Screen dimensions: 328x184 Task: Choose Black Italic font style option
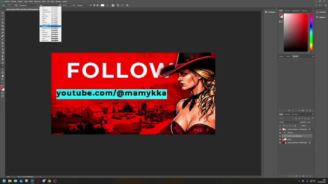pyautogui.click(x=50, y=41)
